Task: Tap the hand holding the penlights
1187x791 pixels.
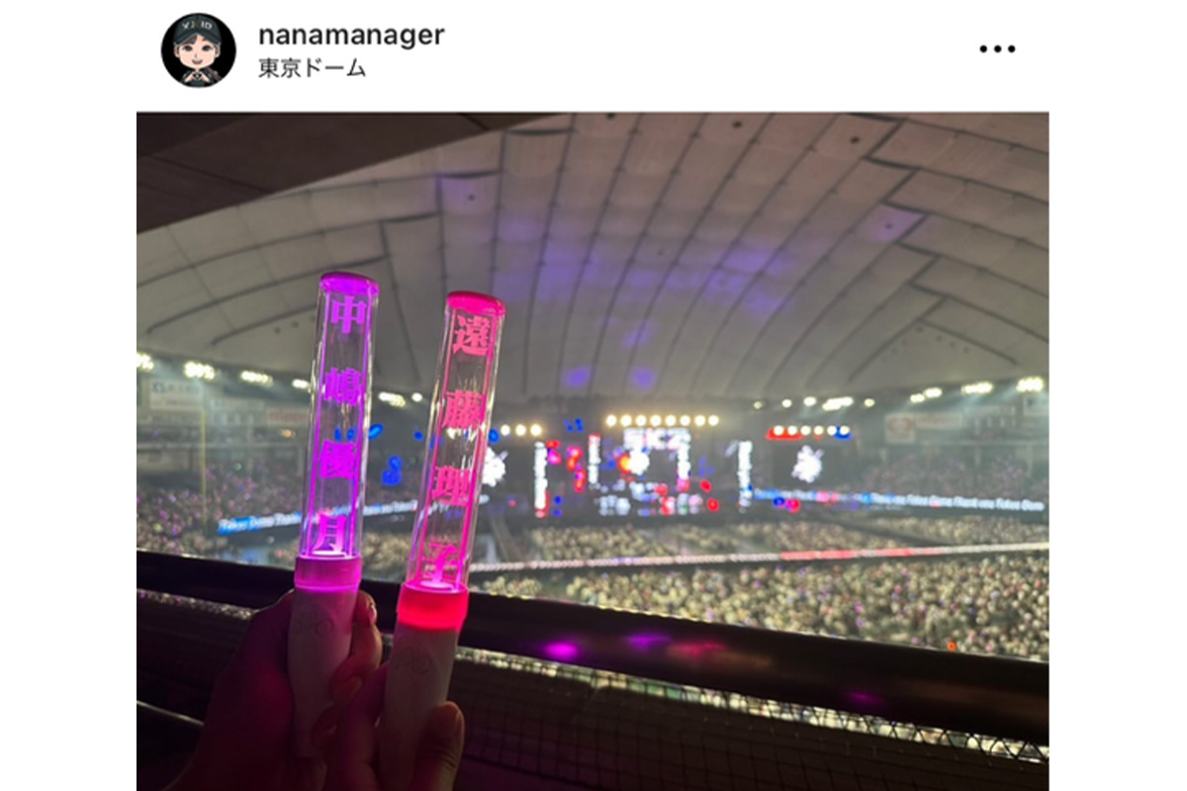Action: [x=326, y=712]
